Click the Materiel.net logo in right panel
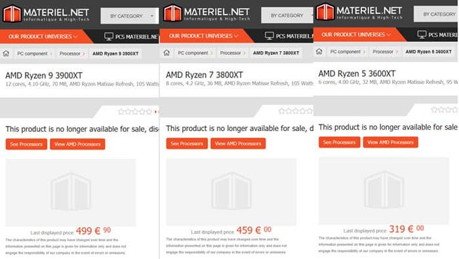Screen dimensions: 459x259 tap(359, 12)
